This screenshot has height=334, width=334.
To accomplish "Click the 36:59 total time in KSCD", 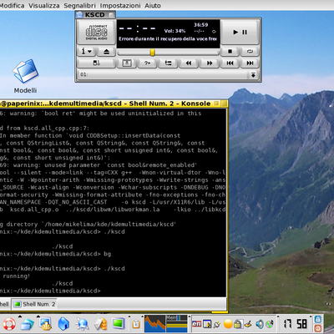I will [x=200, y=25].
